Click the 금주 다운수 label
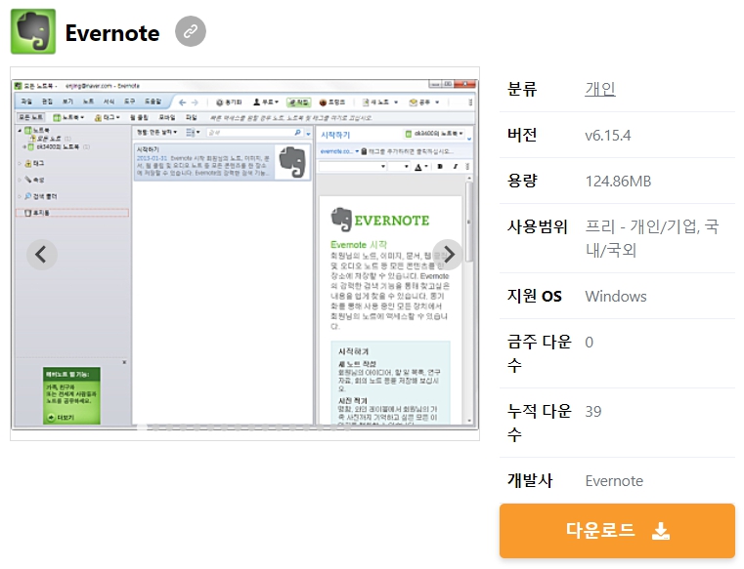744x569 pixels. (x=539, y=353)
